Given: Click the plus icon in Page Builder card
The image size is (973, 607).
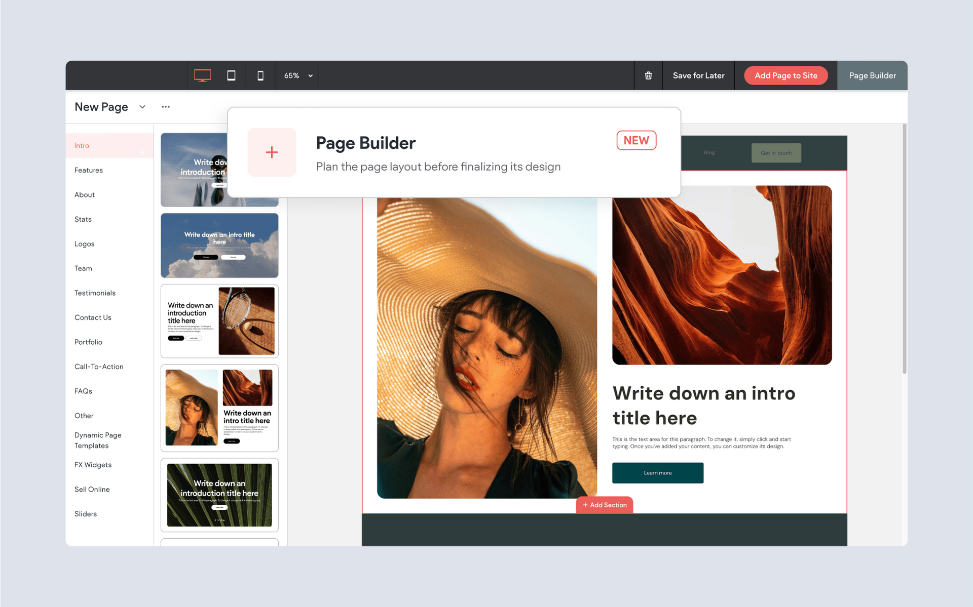Looking at the screenshot, I should tap(272, 152).
